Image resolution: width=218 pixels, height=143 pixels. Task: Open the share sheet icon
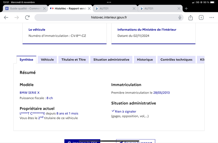click(190, 17)
